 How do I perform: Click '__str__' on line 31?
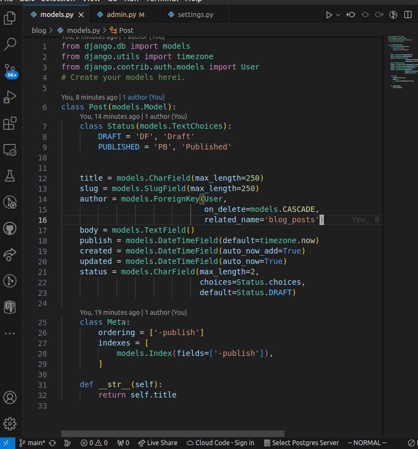tap(114, 384)
